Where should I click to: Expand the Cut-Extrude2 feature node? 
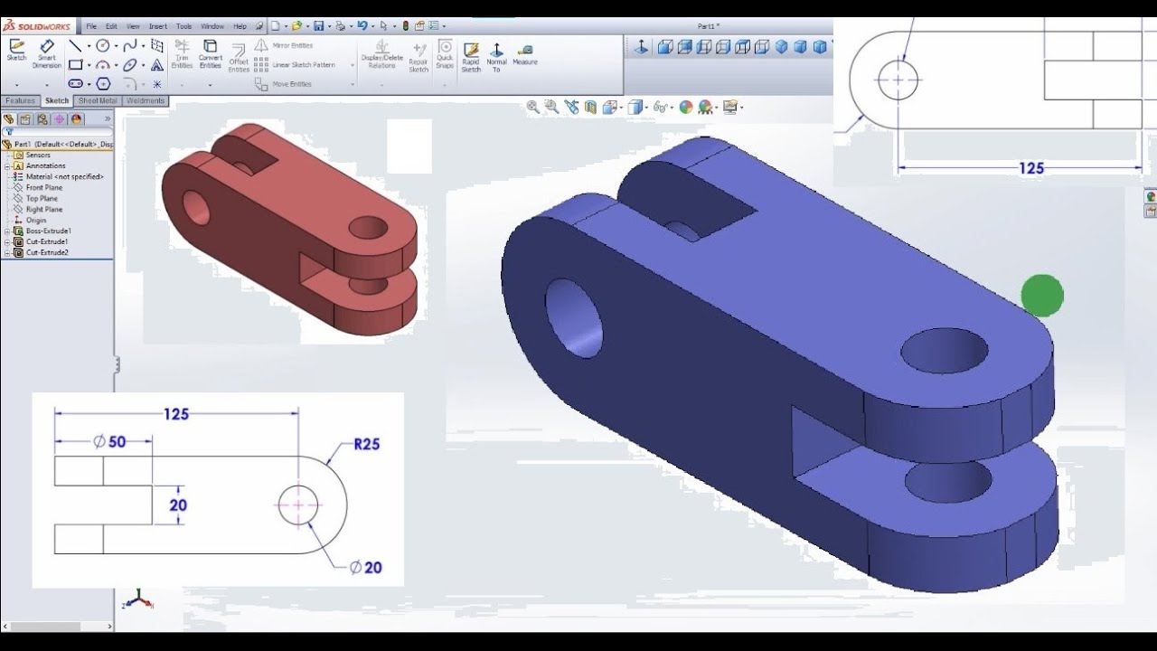7,252
